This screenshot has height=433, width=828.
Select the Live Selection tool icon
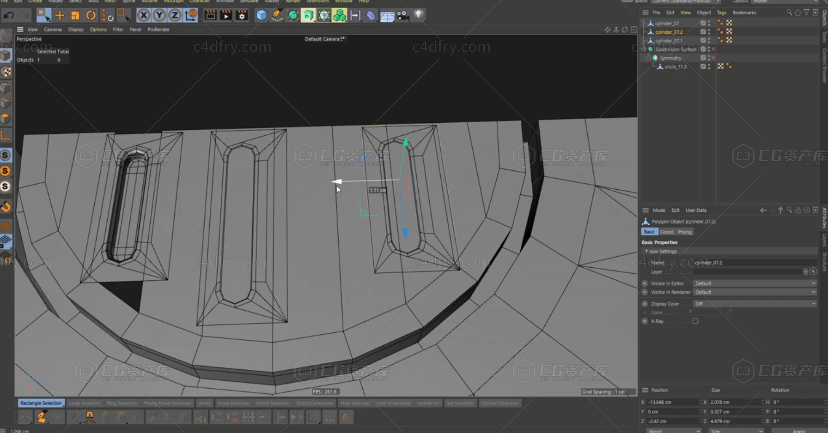pos(43,16)
